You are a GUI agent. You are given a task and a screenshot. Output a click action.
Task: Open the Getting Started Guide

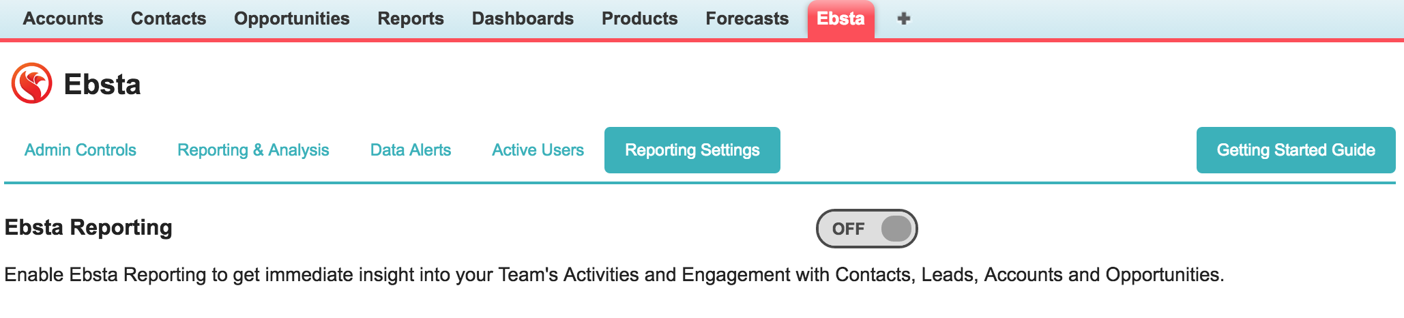tap(1296, 150)
